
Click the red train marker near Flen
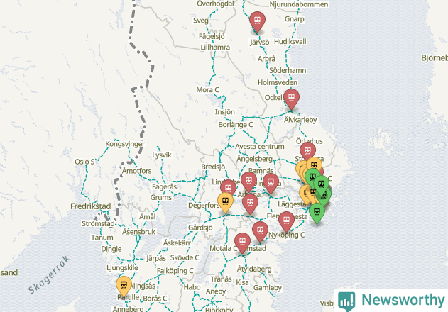[x=286, y=221]
